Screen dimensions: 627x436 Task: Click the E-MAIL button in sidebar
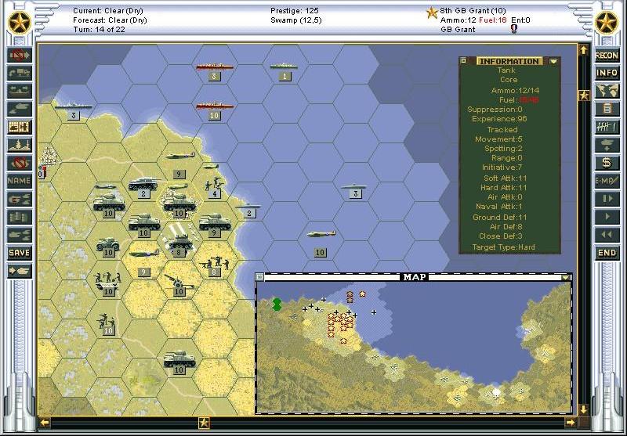click(607, 181)
